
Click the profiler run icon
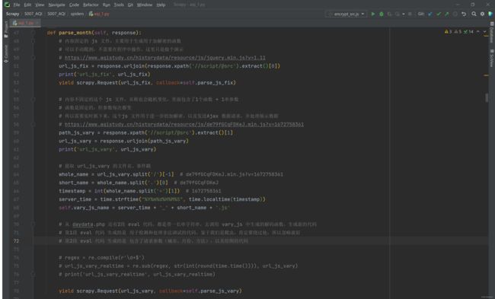397,14
